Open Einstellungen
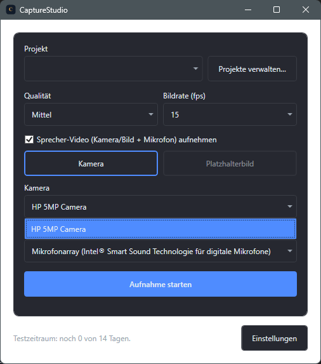Viewport: 321px width, 364px height. click(275, 338)
